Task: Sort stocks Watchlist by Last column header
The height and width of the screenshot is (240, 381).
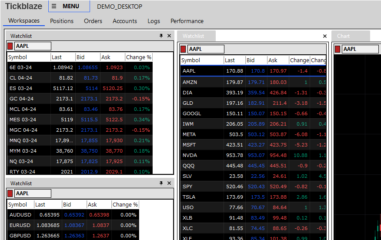Action: (x=234, y=60)
